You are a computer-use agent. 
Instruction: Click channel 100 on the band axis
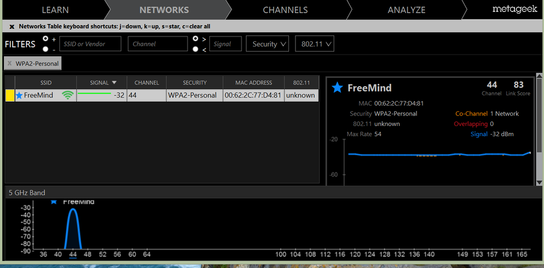pos(281,254)
